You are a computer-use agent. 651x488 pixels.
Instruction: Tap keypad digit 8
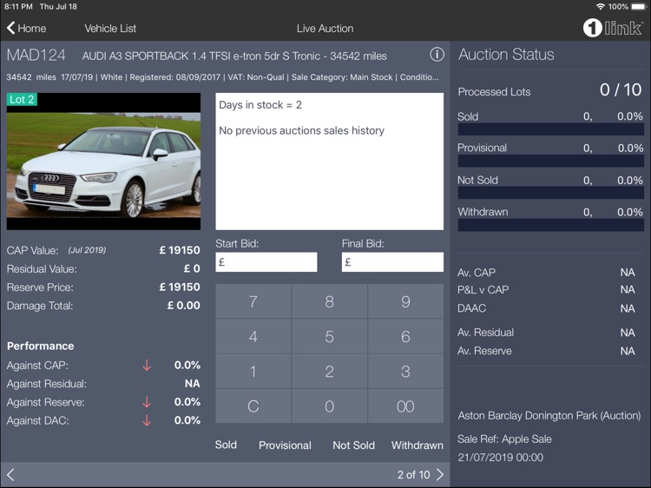(329, 301)
